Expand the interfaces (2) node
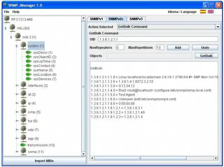 tap(17, 86)
